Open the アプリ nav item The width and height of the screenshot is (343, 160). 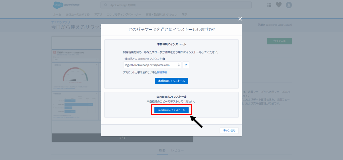click(x=98, y=14)
